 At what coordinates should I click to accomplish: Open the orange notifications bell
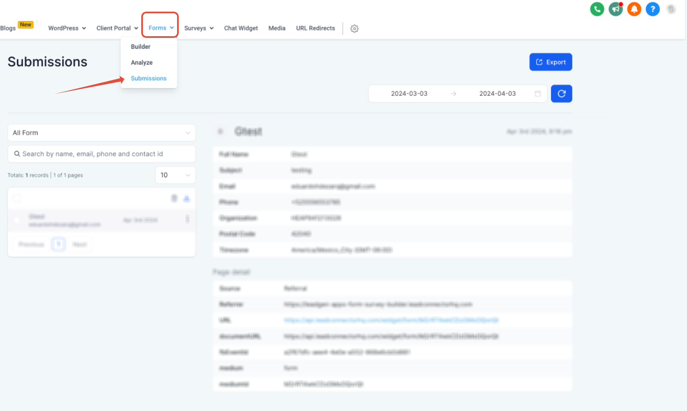634,9
